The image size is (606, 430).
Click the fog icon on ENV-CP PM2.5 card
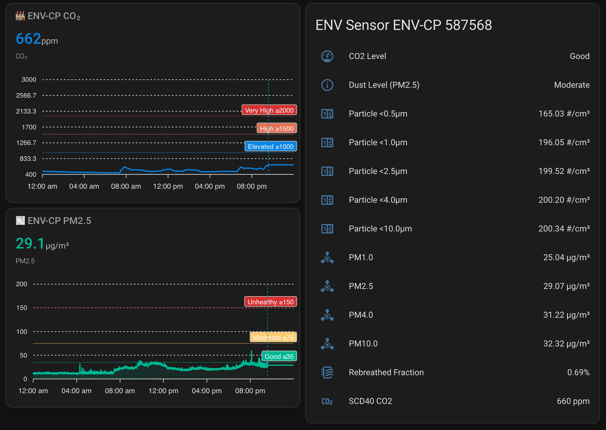coord(20,220)
